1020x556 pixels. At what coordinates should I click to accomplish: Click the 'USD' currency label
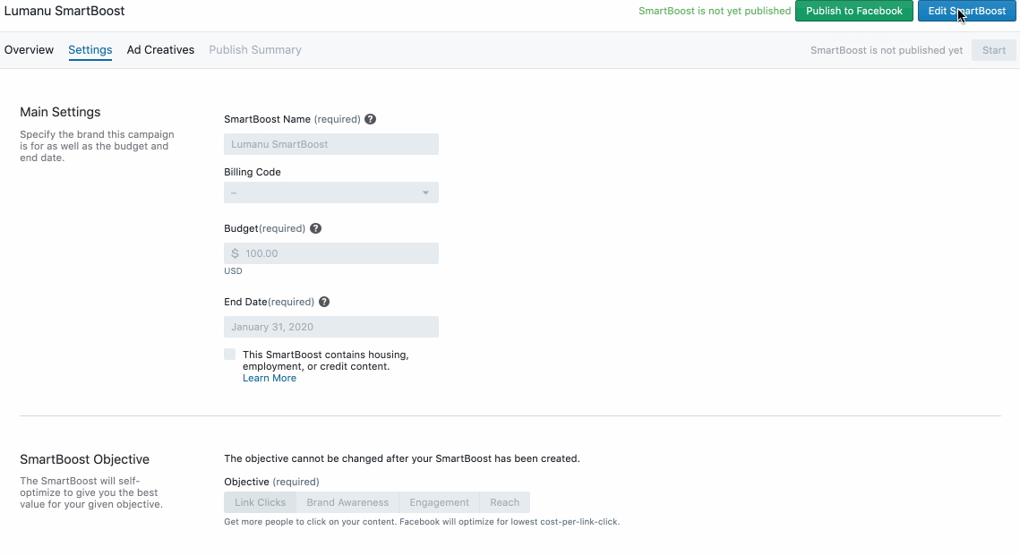pos(233,271)
